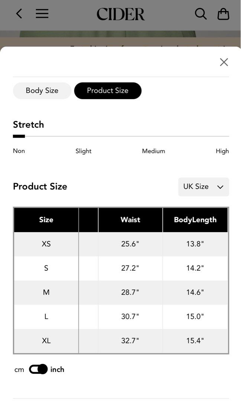Screen dimensions: 241x401
Task: Toggle measurement units from inch to cm
Action: click(x=39, y=369)
